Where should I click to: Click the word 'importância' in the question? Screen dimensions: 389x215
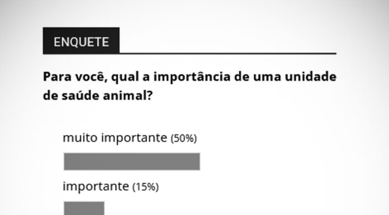point(192,77)
